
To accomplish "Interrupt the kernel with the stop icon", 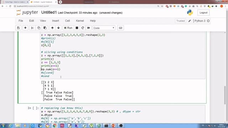I will pos(77,28).
